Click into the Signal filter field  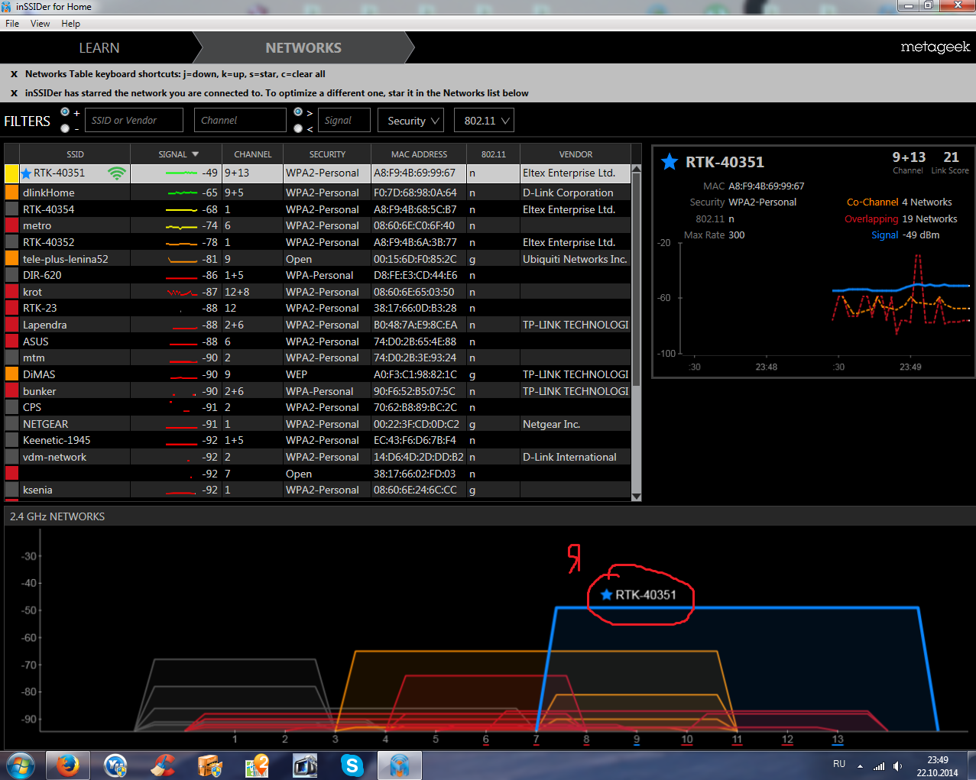[345, 121]
